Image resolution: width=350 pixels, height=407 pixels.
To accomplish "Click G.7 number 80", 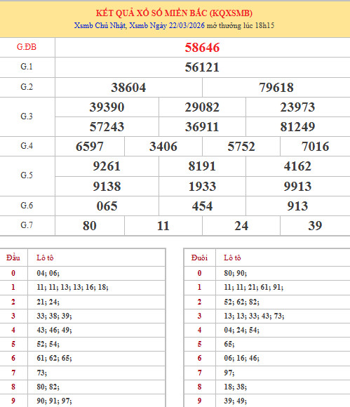I will [x=90, y=225].
